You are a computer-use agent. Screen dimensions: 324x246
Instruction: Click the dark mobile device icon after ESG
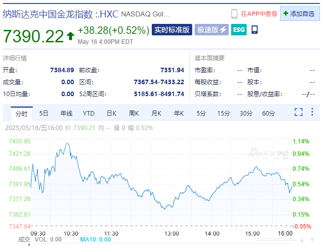tap(255, 30)
